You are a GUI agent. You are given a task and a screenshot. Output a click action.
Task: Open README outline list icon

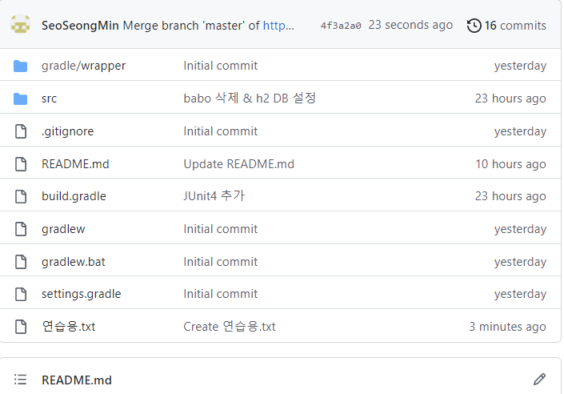(20, 380)
